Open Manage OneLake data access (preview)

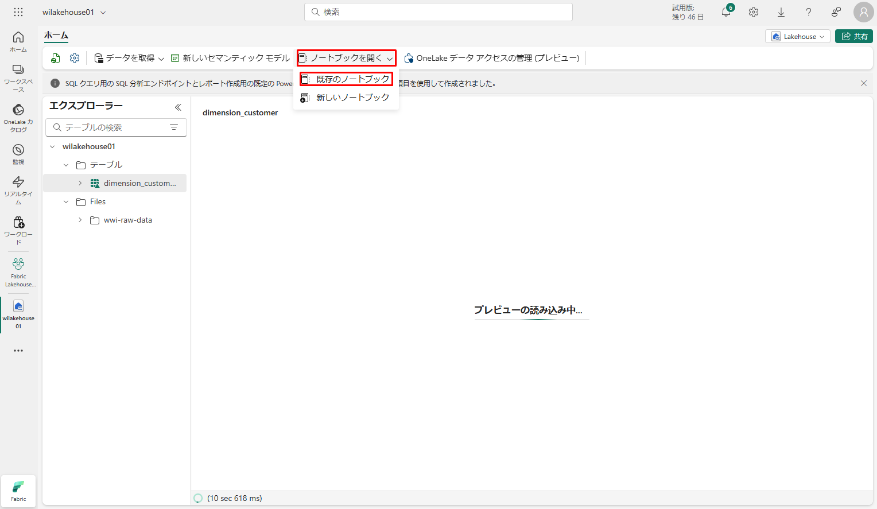tap(492, 58)
